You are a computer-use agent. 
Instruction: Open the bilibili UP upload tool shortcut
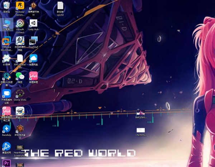(6, 111)
